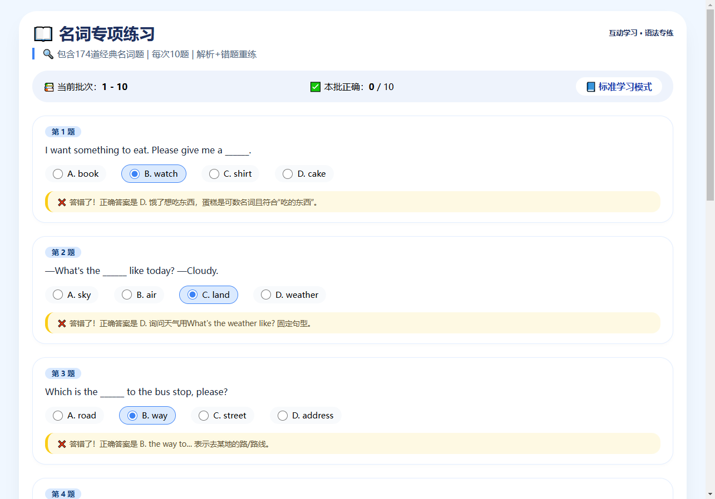Click the 互动学习 • 语法专练 label

(x=641, y=33)
